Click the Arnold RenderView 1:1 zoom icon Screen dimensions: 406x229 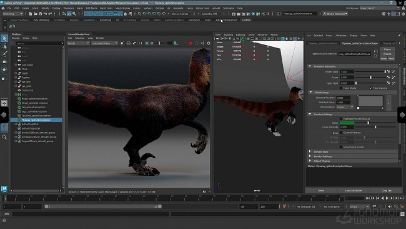click(x=140, y=43)
